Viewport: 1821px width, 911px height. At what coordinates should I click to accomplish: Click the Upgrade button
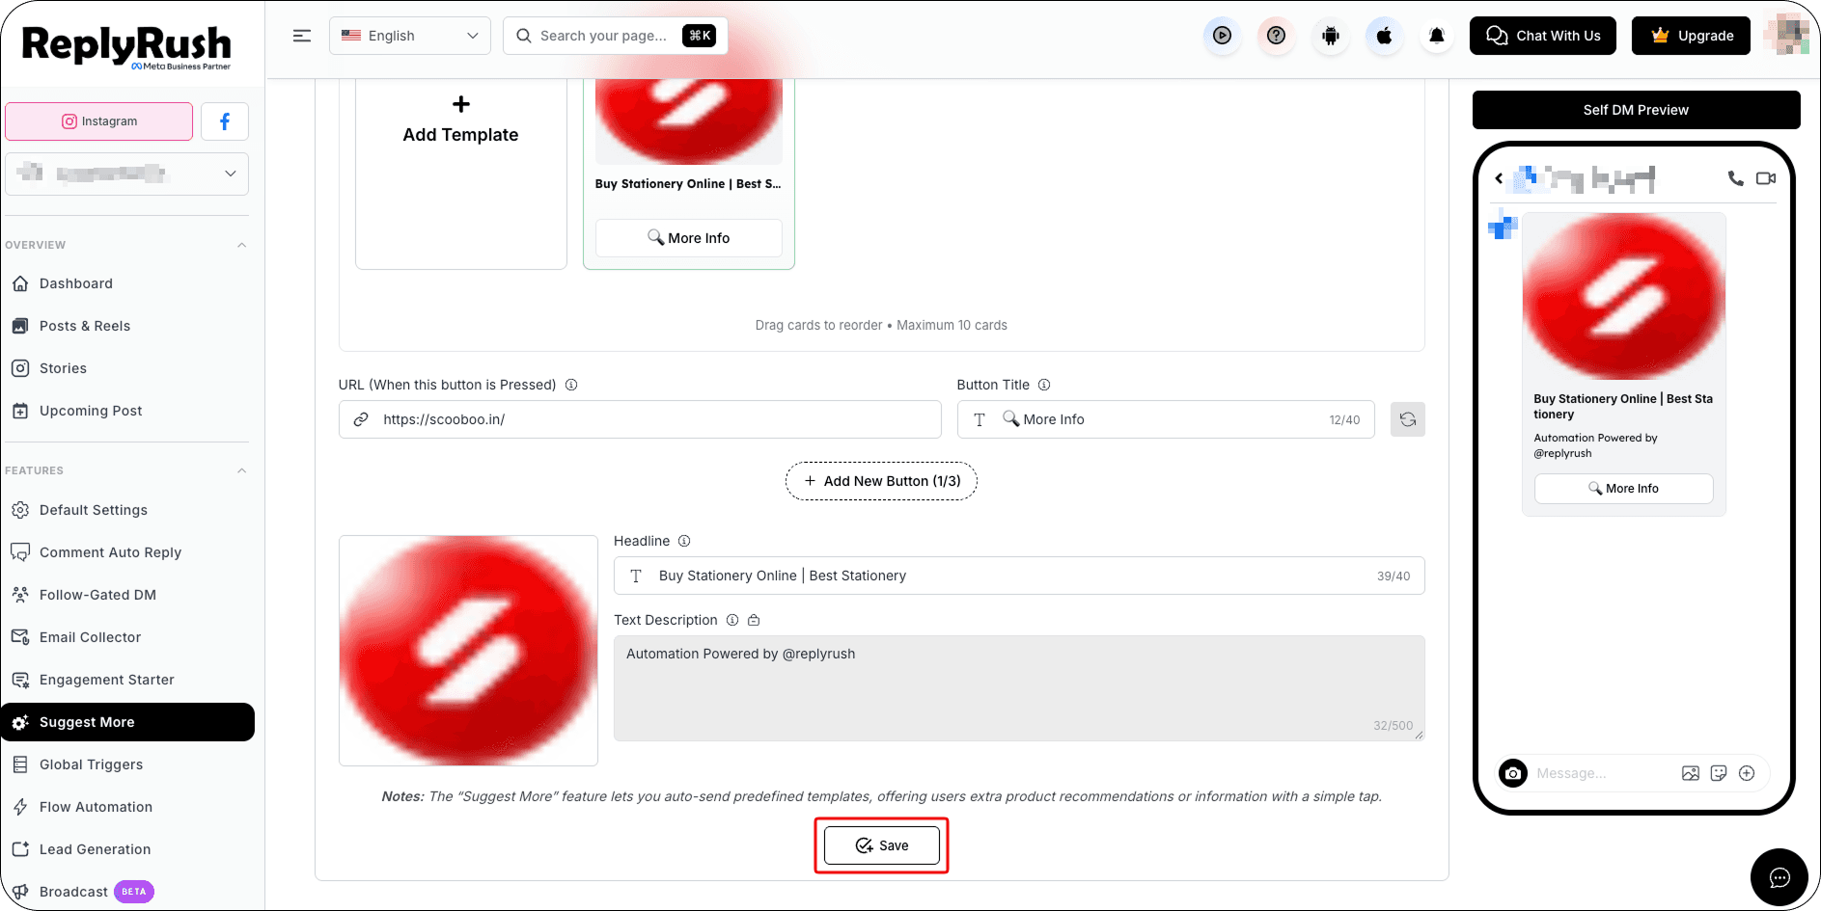point(1691,36)
